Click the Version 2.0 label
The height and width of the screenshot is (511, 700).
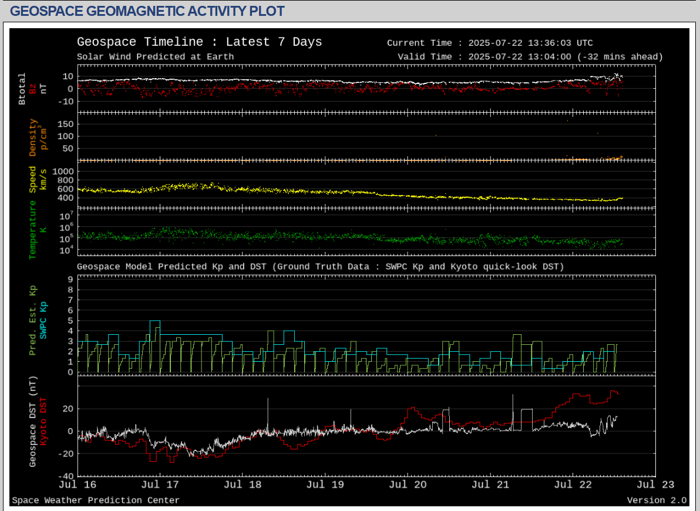point(657,500)
